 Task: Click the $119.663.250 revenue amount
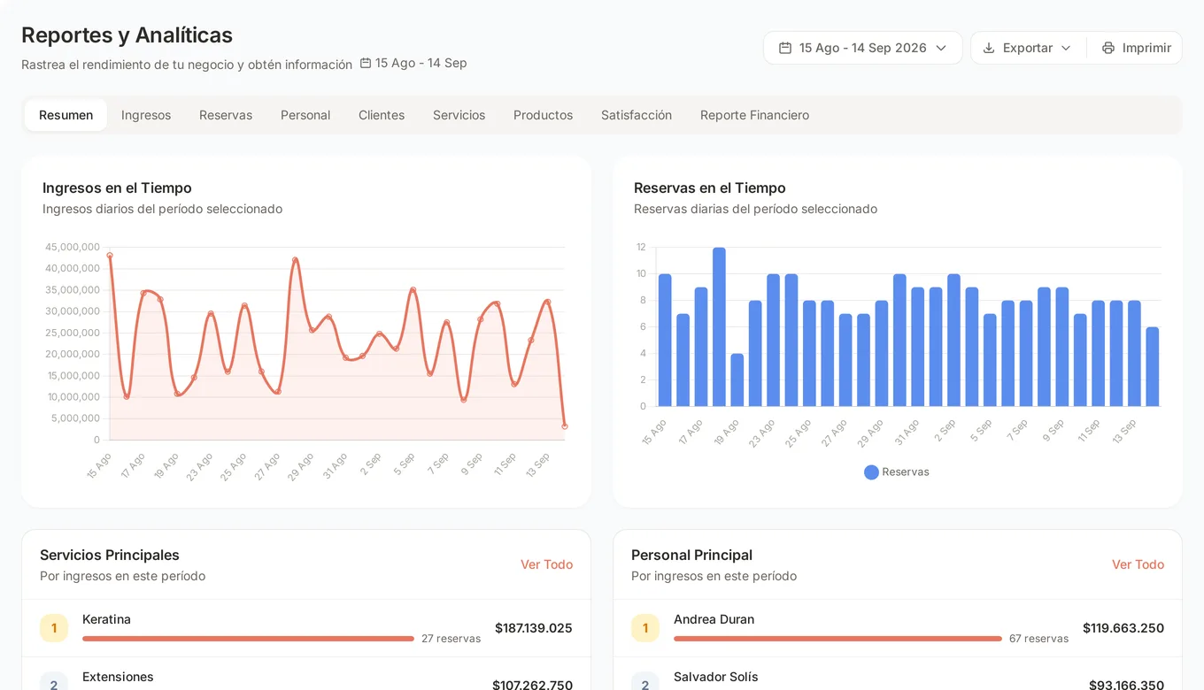point(1123,628)
